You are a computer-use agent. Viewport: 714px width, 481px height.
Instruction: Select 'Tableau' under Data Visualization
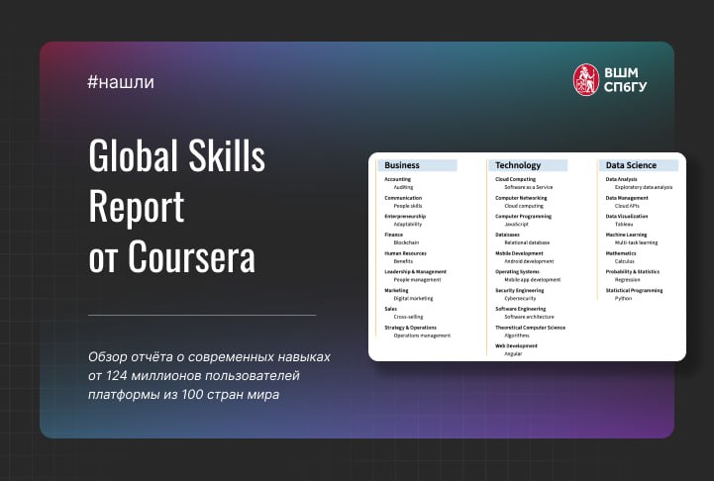(623, 224)
